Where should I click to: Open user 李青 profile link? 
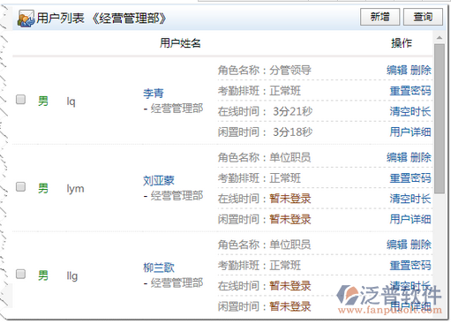point(154,93)
